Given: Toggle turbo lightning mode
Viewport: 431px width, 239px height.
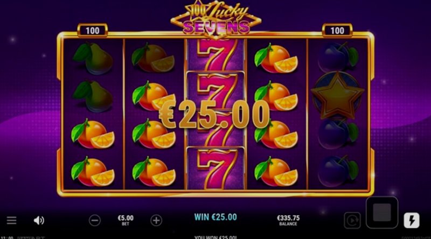Looking at the screenshot, I should coord(412,220).
